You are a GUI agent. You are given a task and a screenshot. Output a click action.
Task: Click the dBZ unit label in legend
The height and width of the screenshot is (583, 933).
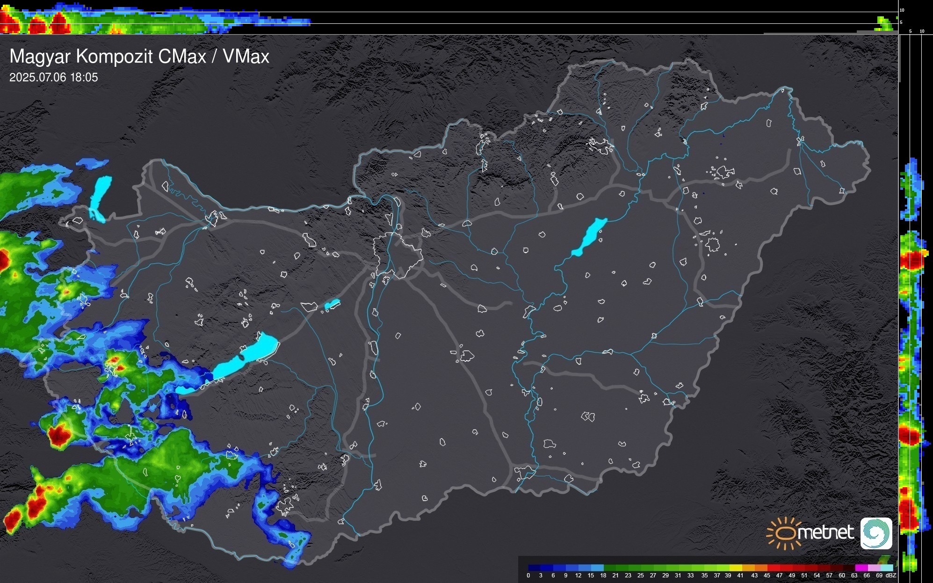click(x=890, y=576)
